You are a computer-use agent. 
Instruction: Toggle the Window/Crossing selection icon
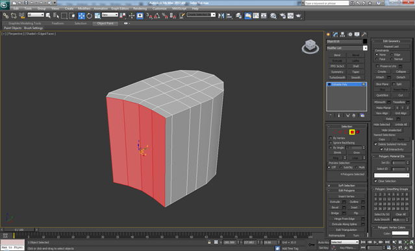72,16
